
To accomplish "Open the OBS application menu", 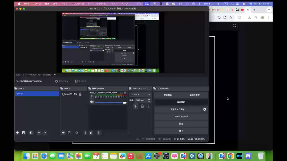I will 26,3.
